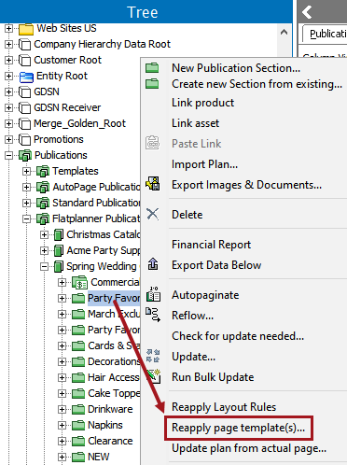The image size is (347, 465).
Task: Click the NEW section folder icon
Action: 78,457
